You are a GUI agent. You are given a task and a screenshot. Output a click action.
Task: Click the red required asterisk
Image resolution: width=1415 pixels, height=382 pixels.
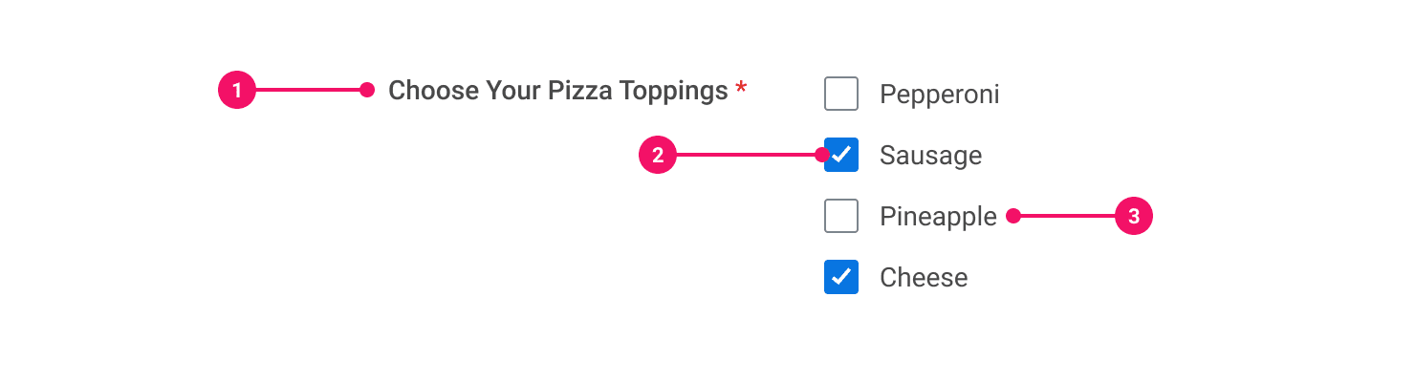tap(741, 90)
